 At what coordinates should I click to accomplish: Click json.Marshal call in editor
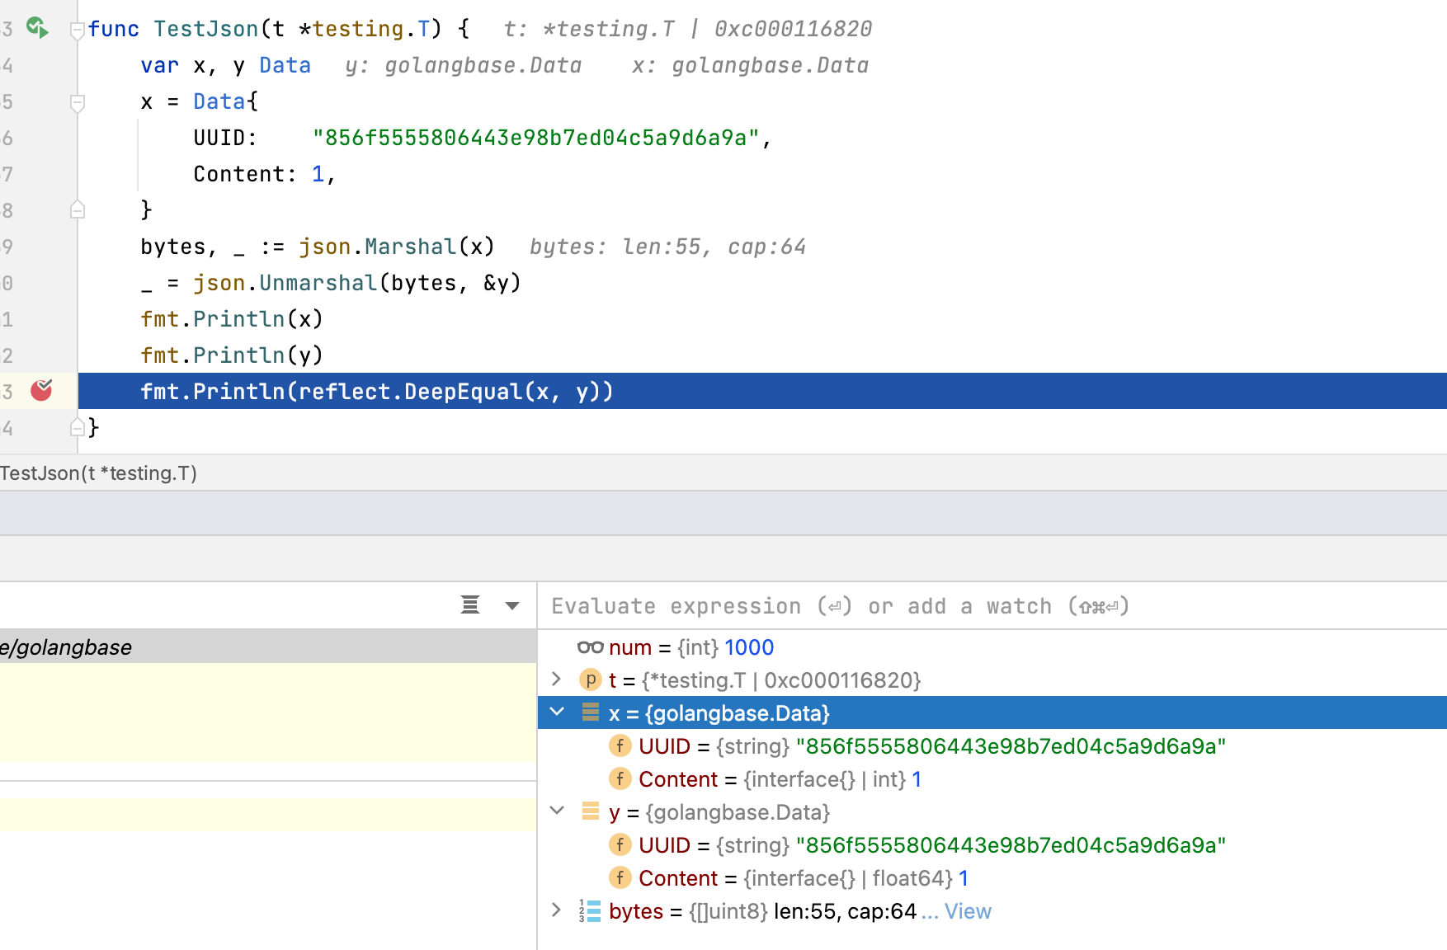pyautogui.click(x=396, y=247)
